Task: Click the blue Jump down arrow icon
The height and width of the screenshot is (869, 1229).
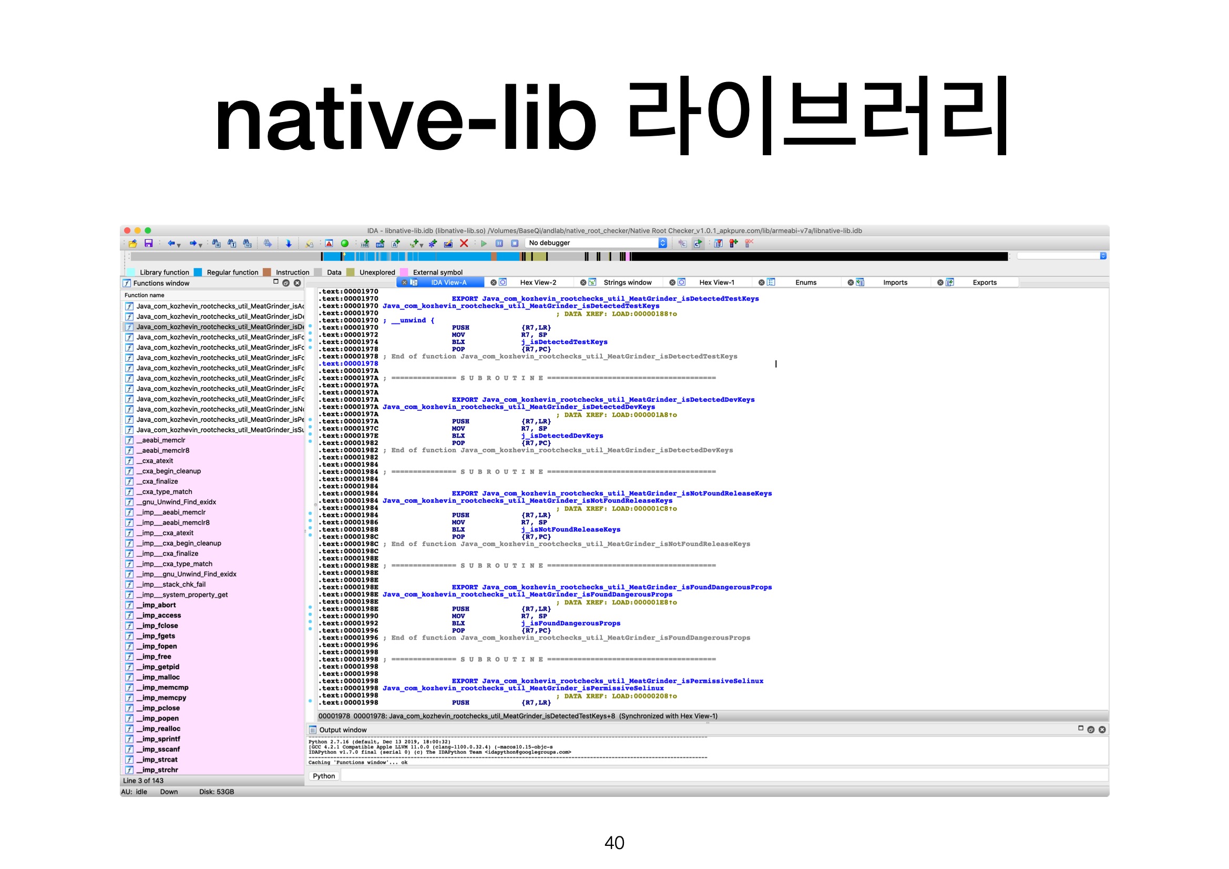Action: 289,244
